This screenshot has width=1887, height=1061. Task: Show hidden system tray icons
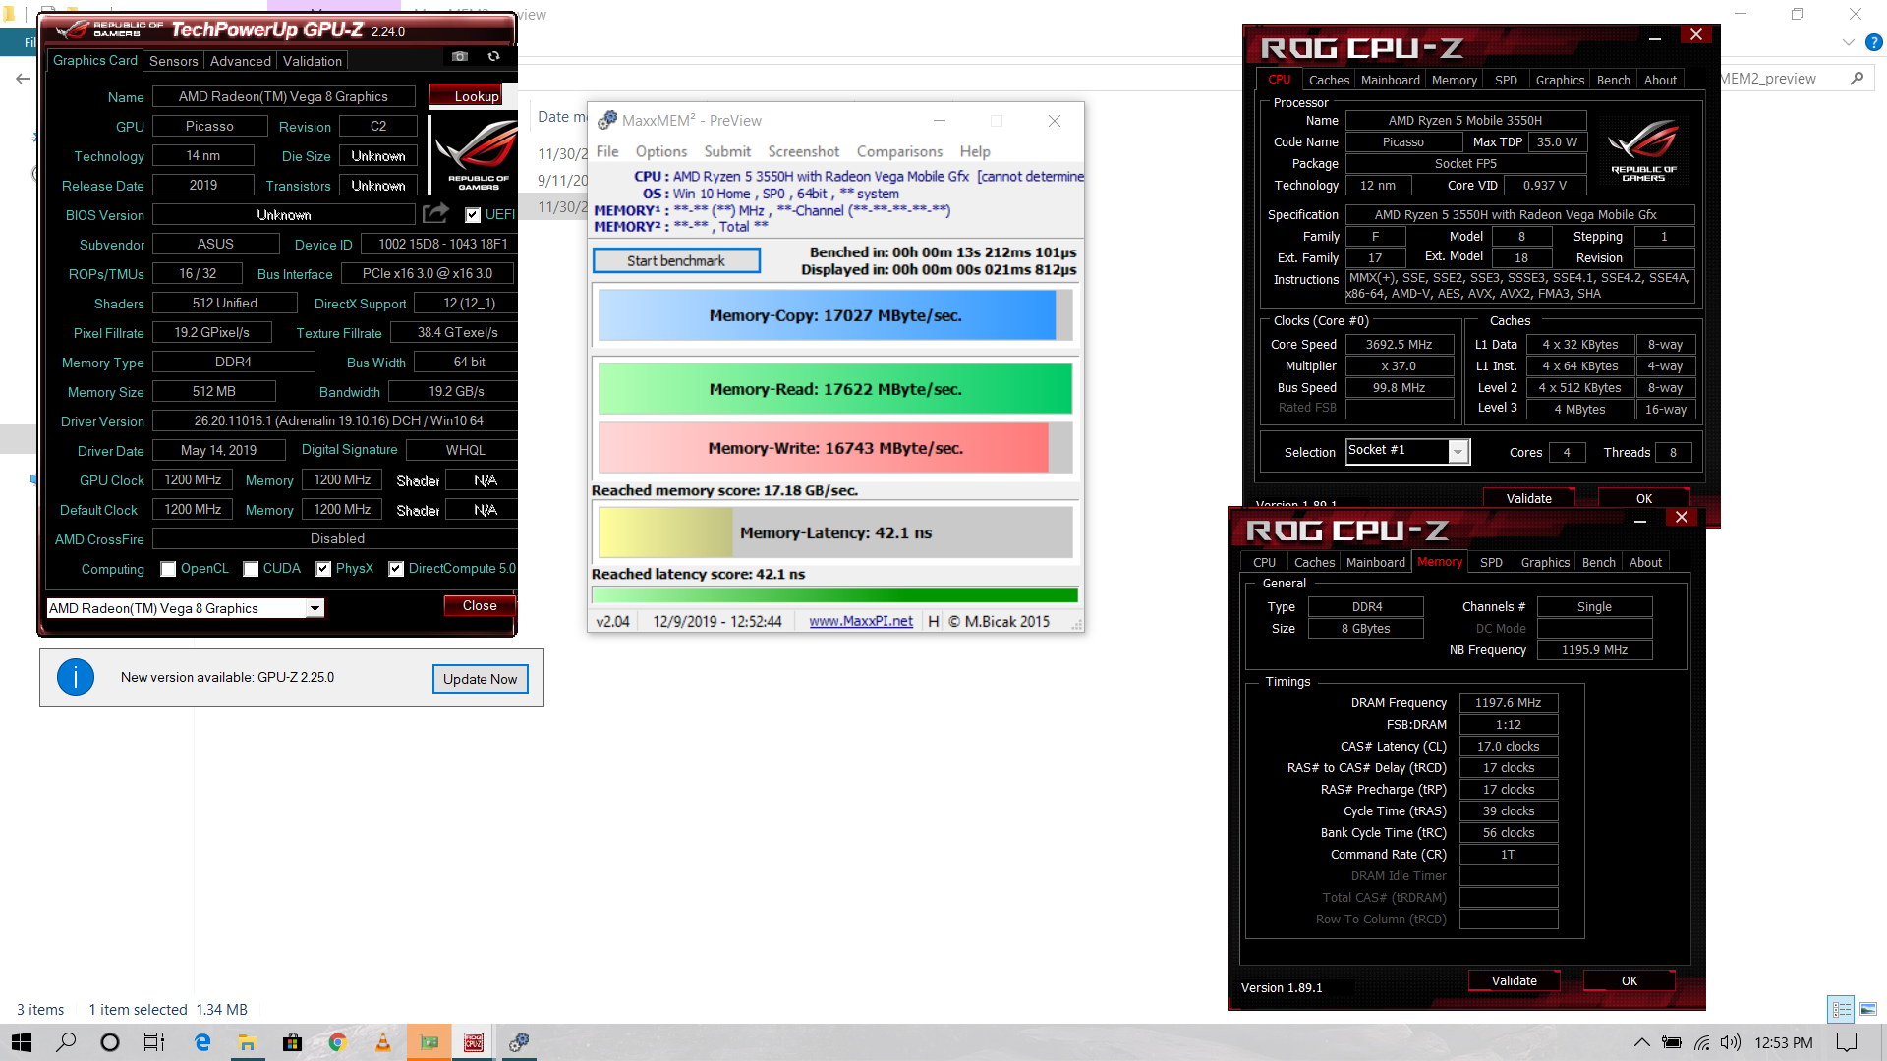click(x=1641, y=1042)
